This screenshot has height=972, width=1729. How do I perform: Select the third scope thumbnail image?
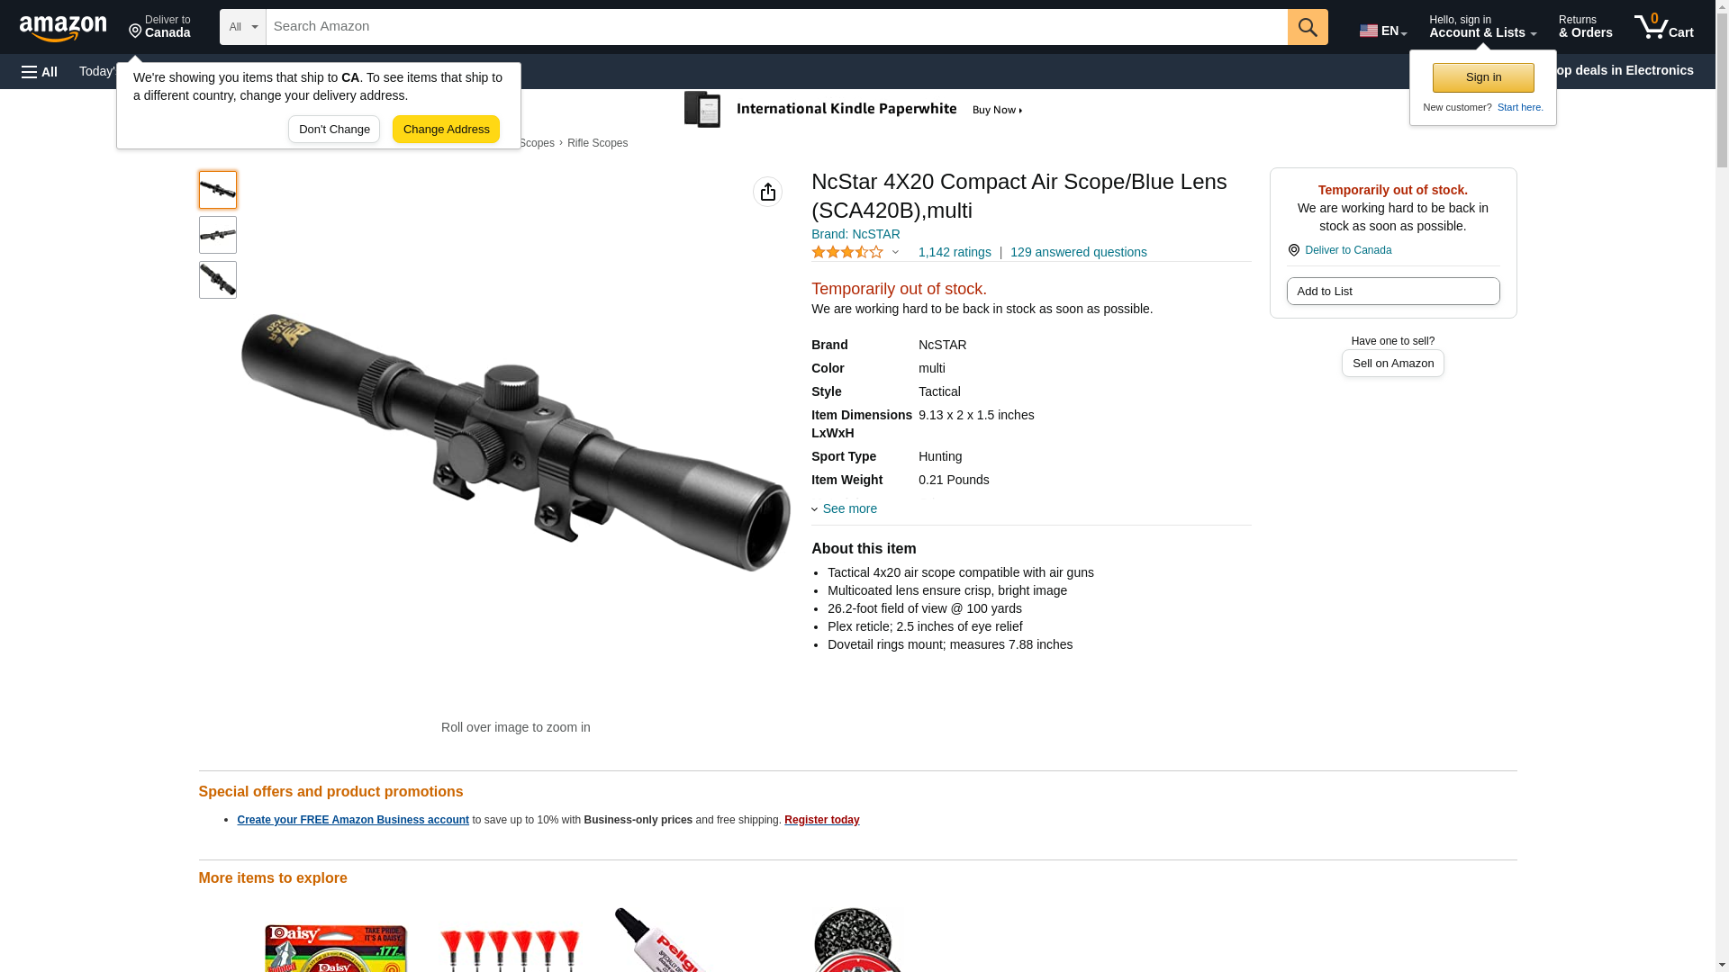[218, 280]
